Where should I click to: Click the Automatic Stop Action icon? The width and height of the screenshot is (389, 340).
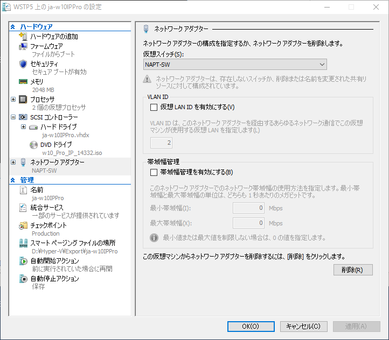[x=23, y=279]
